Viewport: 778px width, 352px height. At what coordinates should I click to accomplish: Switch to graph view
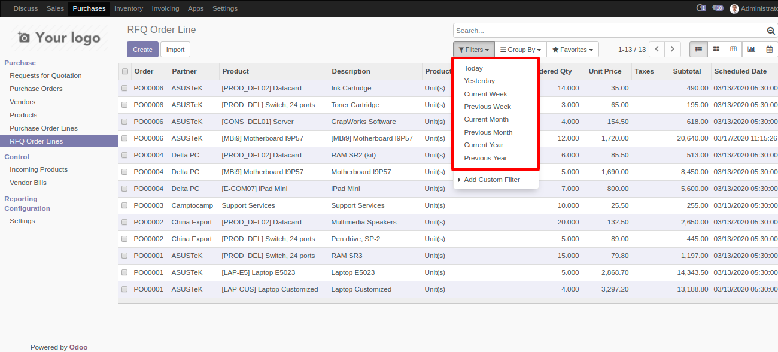click(751, 50)
